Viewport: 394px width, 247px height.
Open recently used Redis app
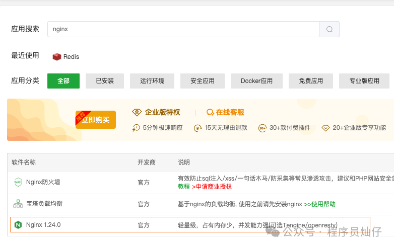coord(66,57)
